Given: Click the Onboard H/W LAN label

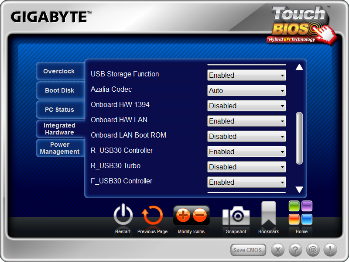Looking at the screenshot, I should click(x=119, y=120).
